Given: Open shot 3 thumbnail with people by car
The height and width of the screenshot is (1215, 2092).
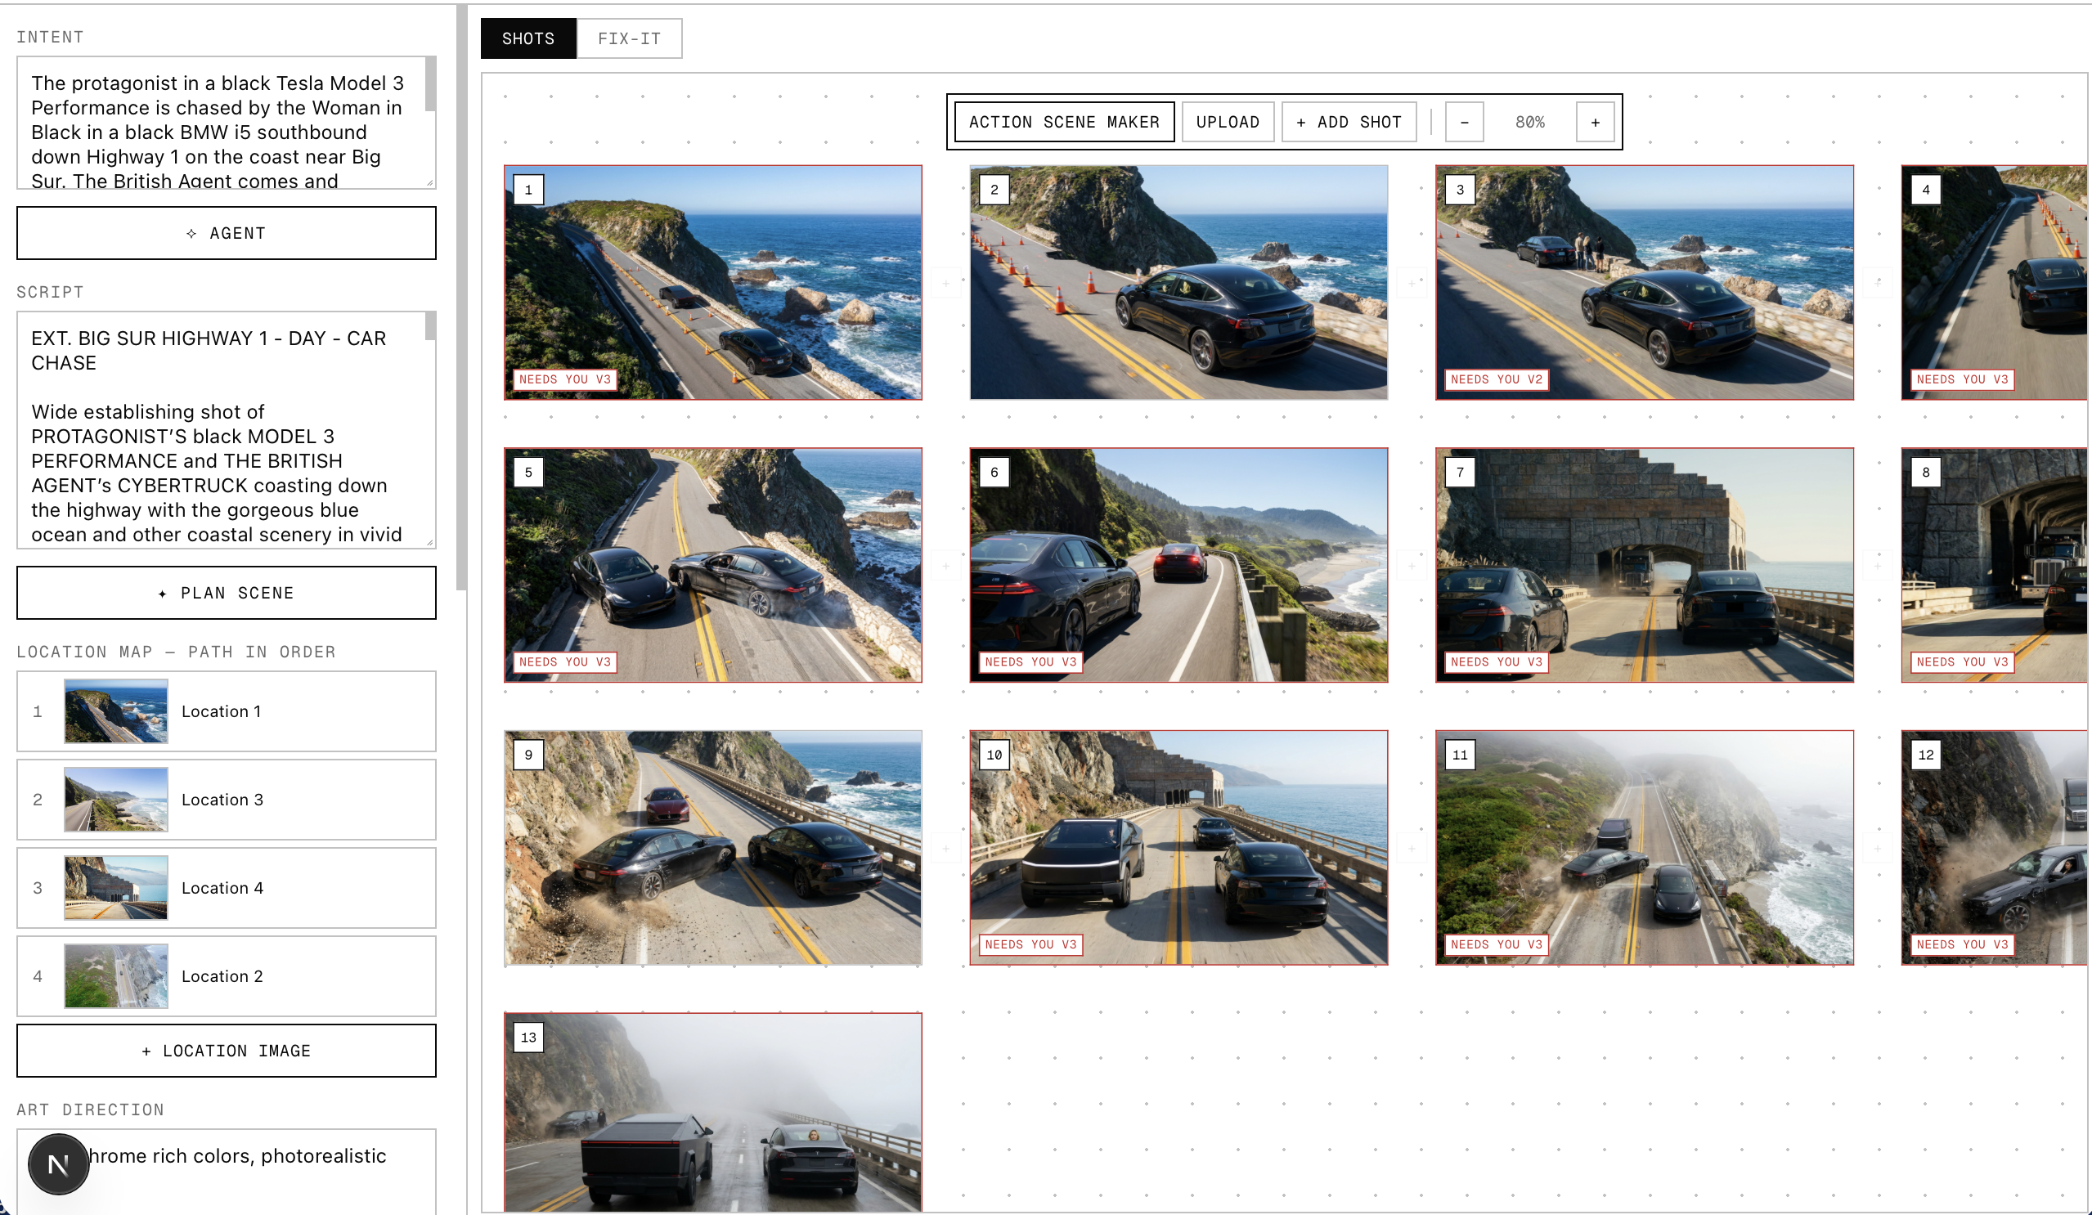Looking at the screenshot, I should click(x=1644, y=282).
